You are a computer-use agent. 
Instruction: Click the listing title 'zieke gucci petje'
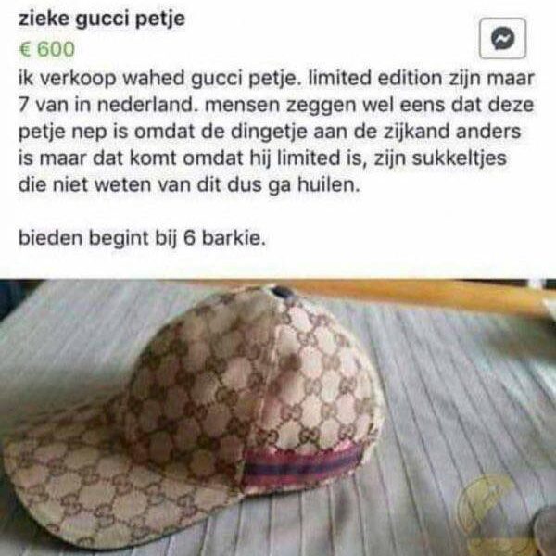102,19
